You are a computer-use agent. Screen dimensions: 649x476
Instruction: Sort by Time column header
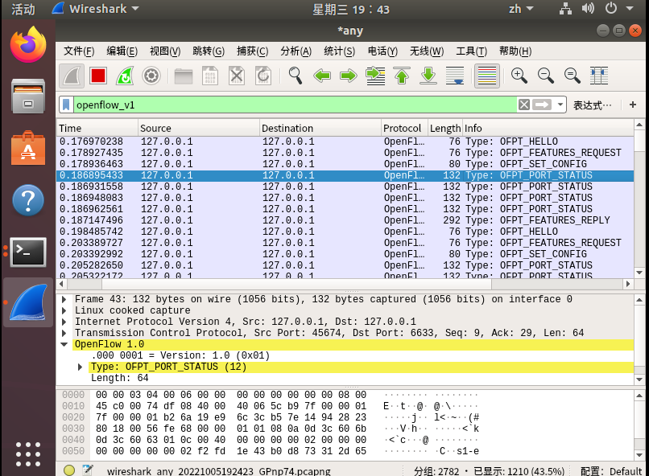[x=97, y=129]
